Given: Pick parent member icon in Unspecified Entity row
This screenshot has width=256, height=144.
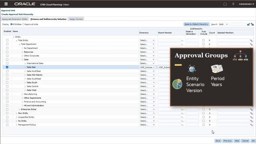Looking at the screenshot, I should 182,117.
